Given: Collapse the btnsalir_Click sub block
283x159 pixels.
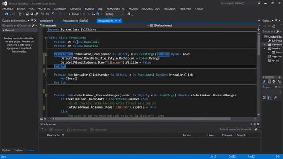Looking at the screenshot, I should (x=46, y=75).
